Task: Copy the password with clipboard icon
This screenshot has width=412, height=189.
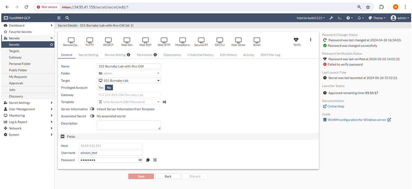Action: click(148, 160)
